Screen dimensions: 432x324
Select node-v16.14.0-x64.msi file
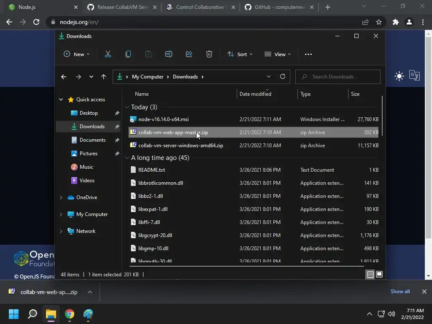click(x=254, y=119)
